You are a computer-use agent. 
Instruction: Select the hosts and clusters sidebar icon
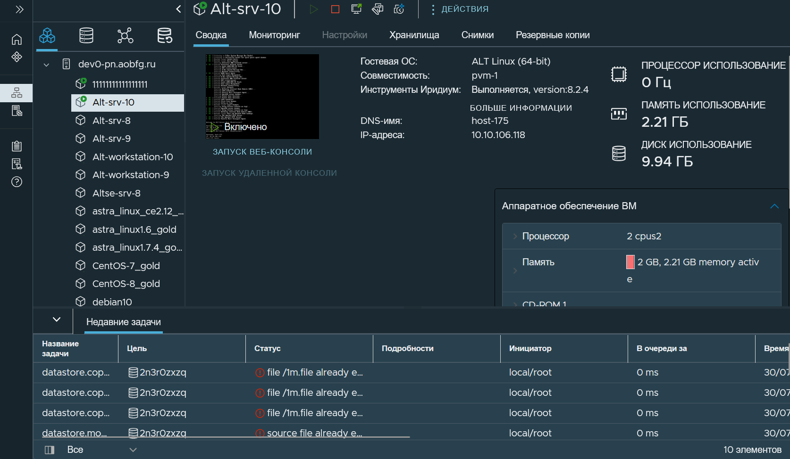[17, 93]
